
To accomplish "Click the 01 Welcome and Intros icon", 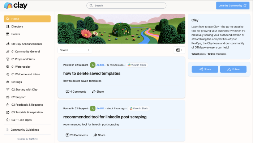I will click(x=8, y=74).
